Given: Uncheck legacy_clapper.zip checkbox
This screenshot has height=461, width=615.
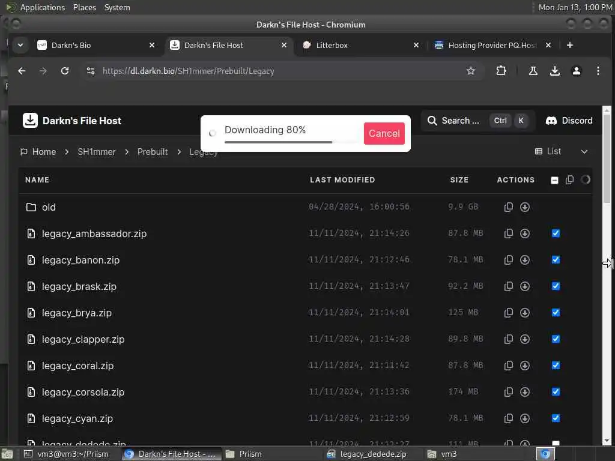Looking at the screenshot, I should [556, 339].
